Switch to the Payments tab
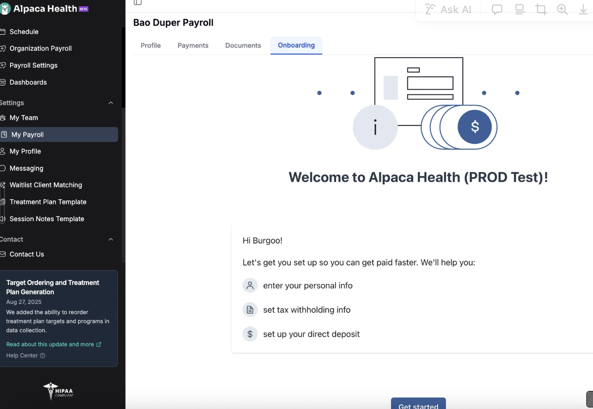Screen dimensions: 593x409 (193, 45)
